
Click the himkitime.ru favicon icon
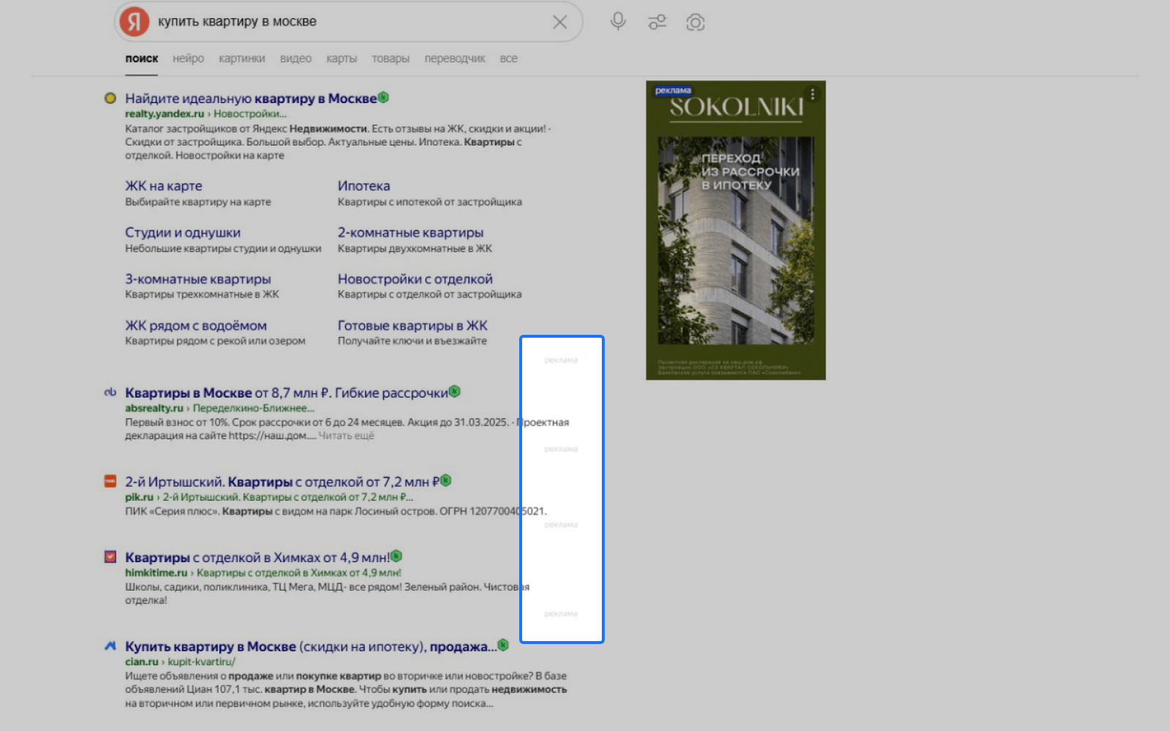(x=110, y=557)
